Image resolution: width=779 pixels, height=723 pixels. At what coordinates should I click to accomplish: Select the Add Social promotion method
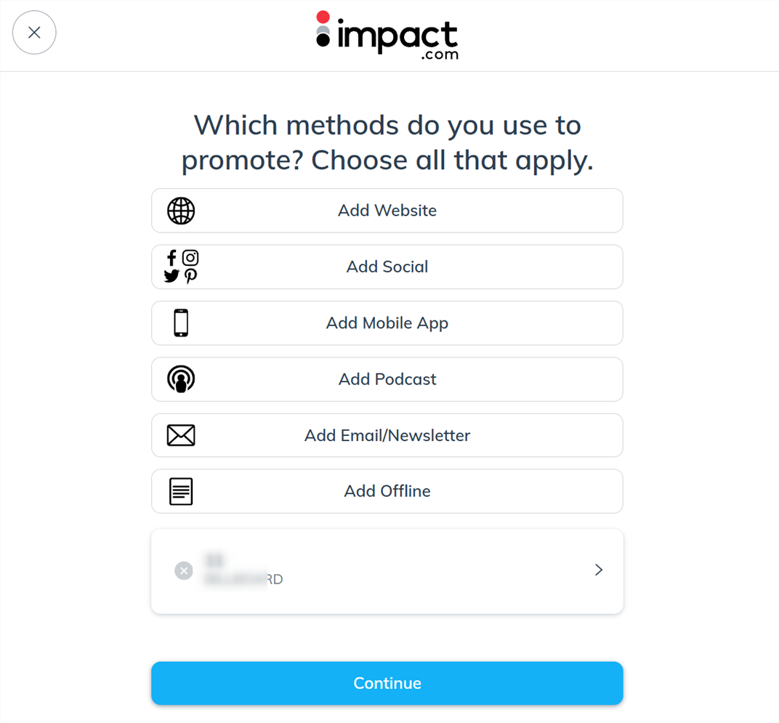point(387,267)
